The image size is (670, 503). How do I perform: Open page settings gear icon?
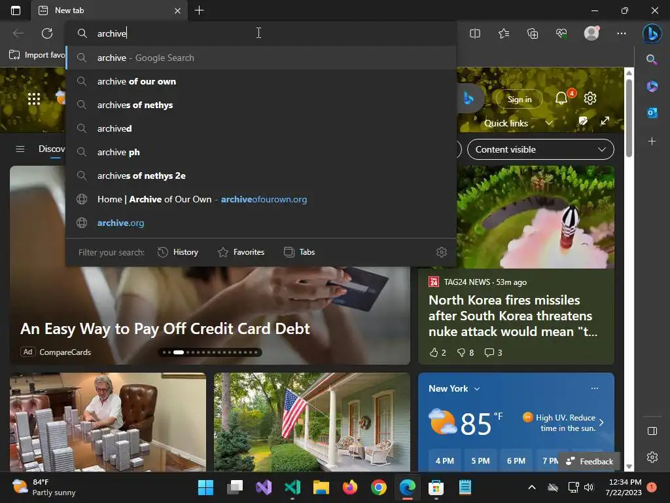(590, 98)
